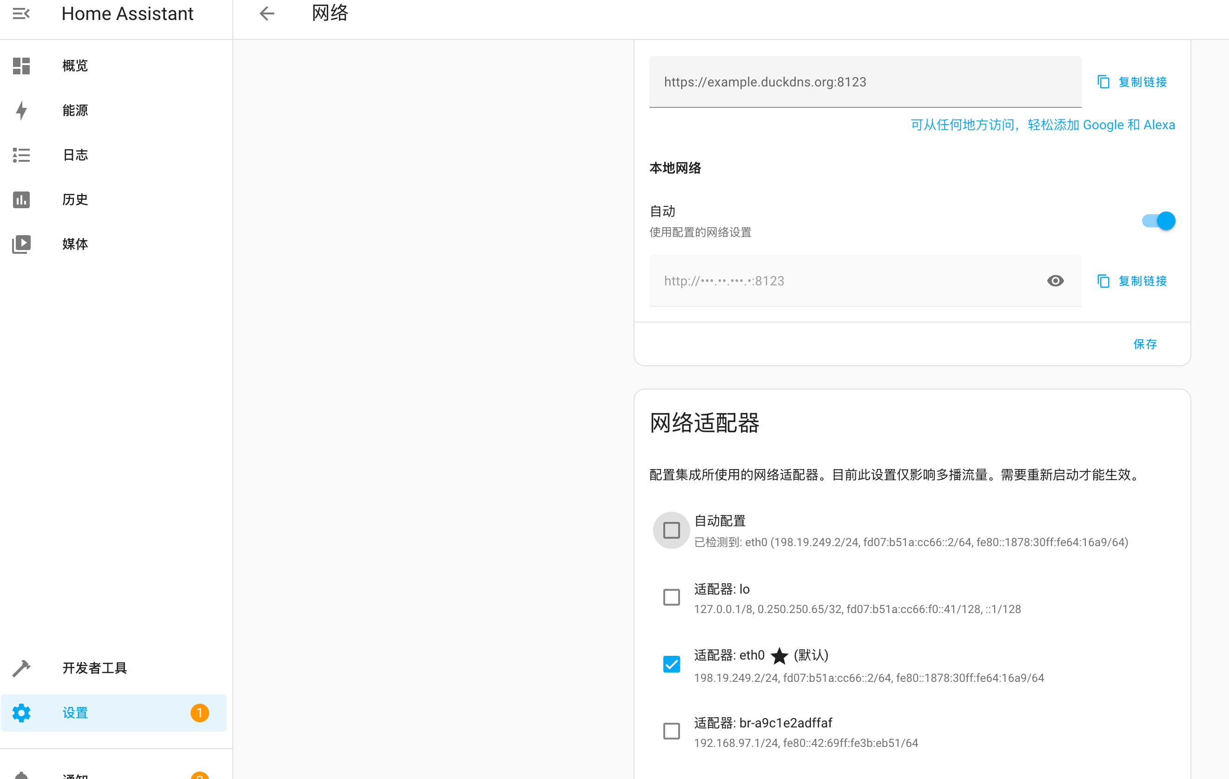Open the 概览 overview page
The height and width of the screenshot is (779, 1229).
pos(74,66)
